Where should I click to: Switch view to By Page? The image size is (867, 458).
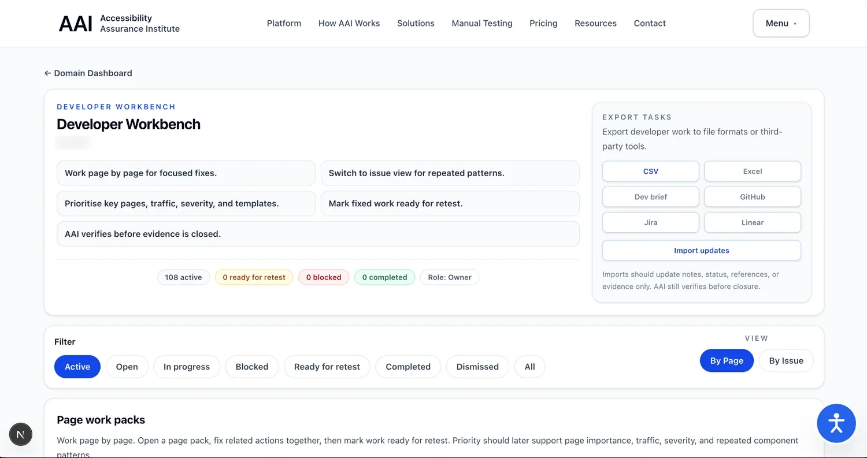[x=727, y=360]
